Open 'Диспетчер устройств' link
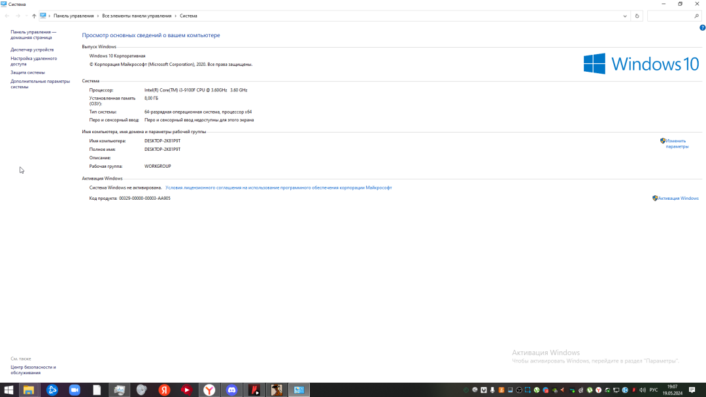 tap(32, 50)
